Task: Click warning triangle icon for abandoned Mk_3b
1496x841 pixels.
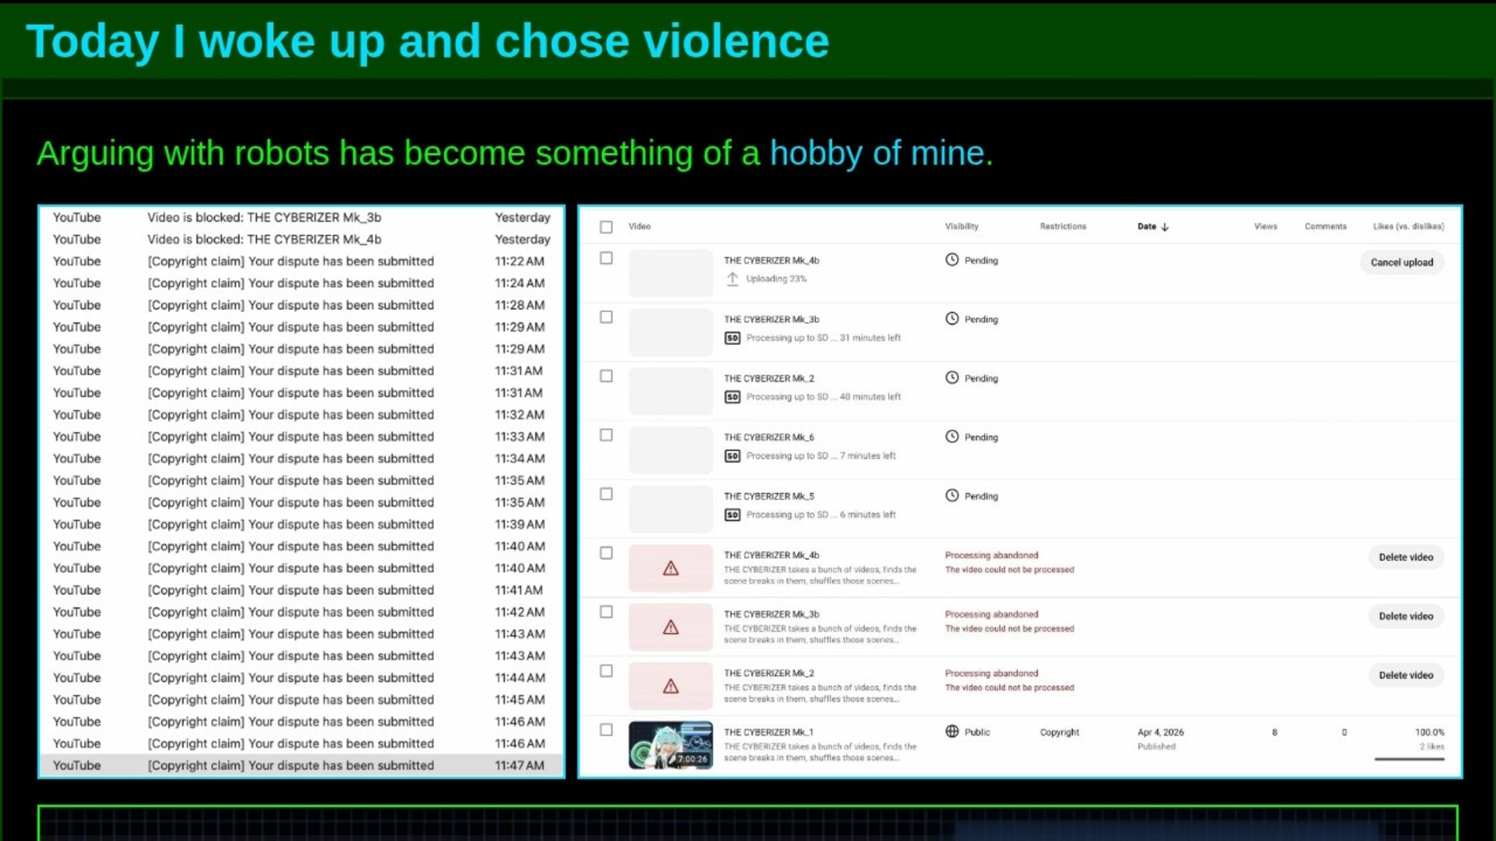Action: 671,628
